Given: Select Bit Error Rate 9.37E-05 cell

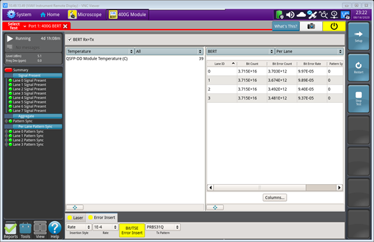Looking at the screenshot, I should click(311, 98).
